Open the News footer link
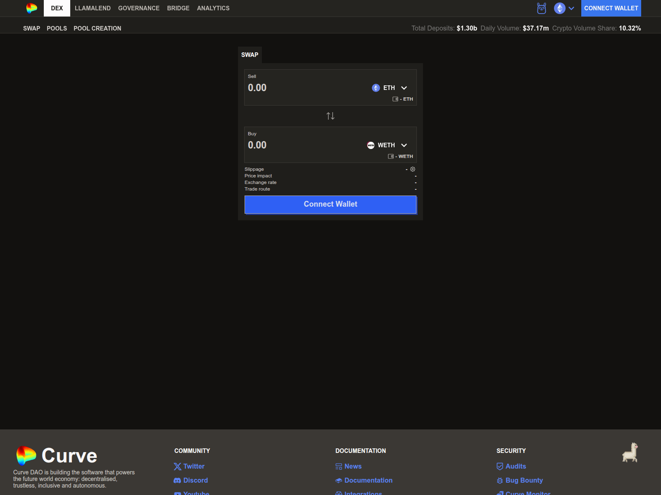Viewport: 661px width, 495px height. (353, 467)
